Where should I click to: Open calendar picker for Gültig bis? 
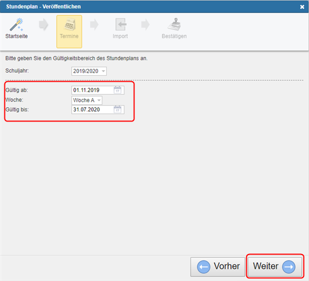(117, 109)
